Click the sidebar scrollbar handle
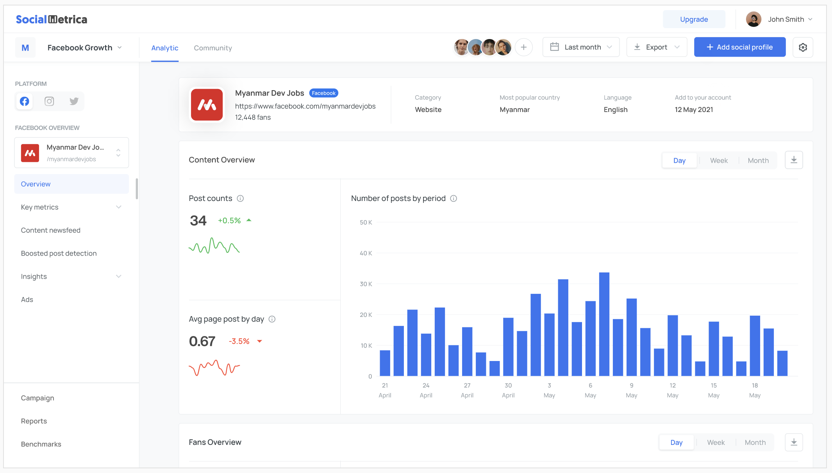 (137, 189)
